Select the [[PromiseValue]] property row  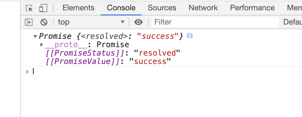108,62
